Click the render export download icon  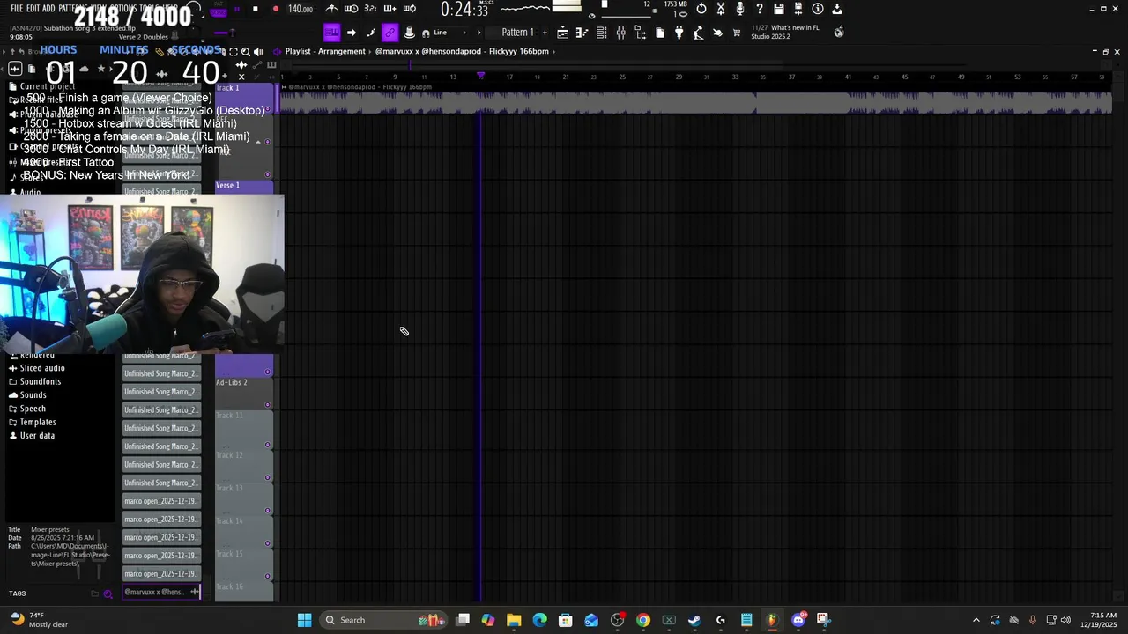[x=837, y=9]
